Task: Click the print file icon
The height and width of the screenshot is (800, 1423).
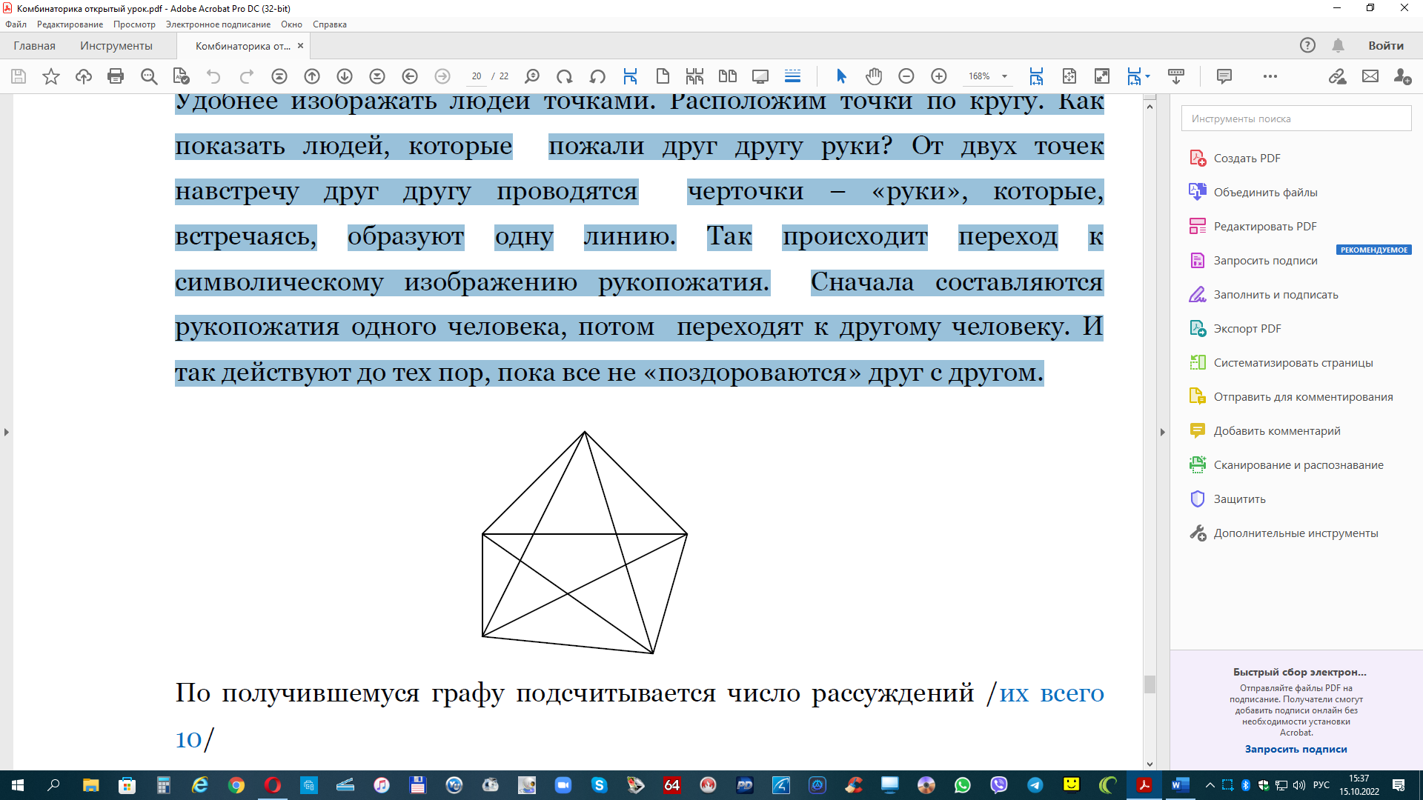Action: 116,76
